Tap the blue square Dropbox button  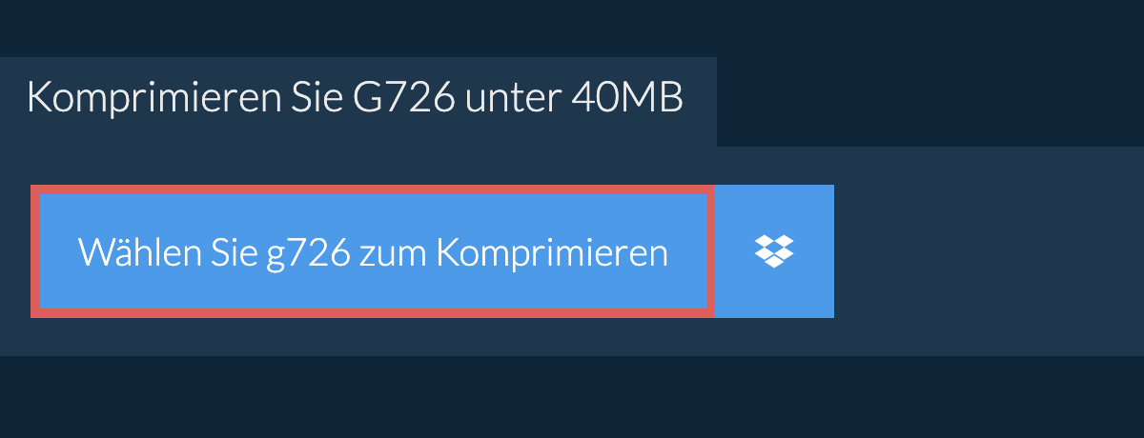pos(774,251)
